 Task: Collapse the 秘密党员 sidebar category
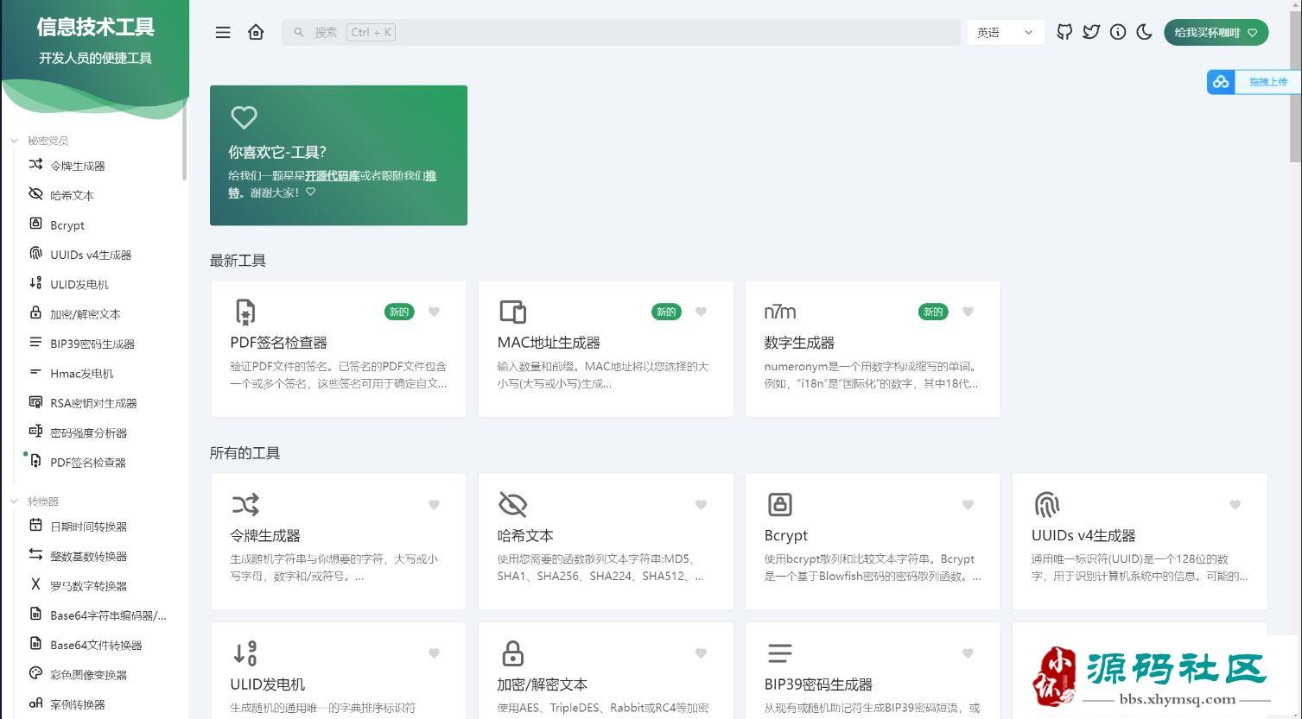39,141
